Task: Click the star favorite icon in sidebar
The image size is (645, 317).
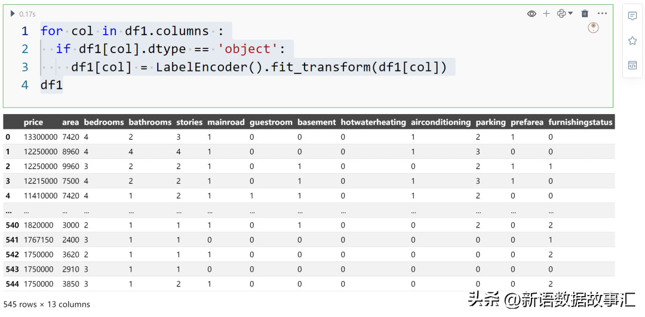Action: click(x=632, y=40)
